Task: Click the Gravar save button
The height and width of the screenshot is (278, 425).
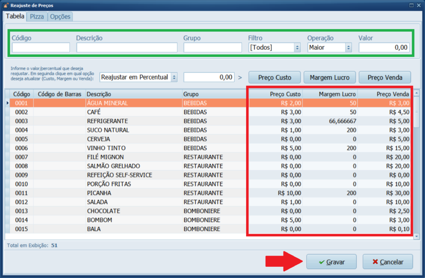Action: click(331, 262)
